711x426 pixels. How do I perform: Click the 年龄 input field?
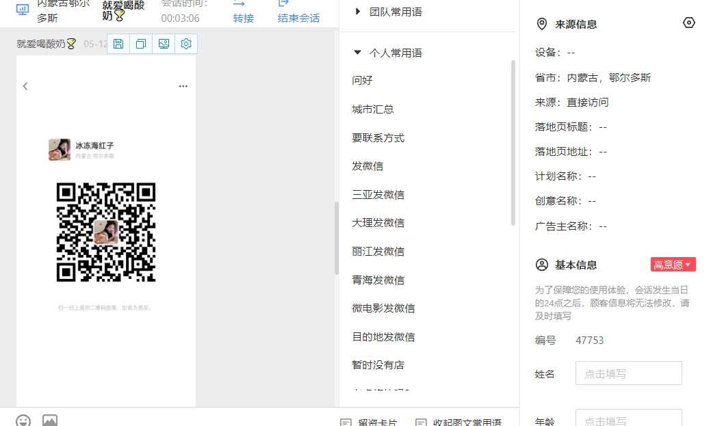628,418
